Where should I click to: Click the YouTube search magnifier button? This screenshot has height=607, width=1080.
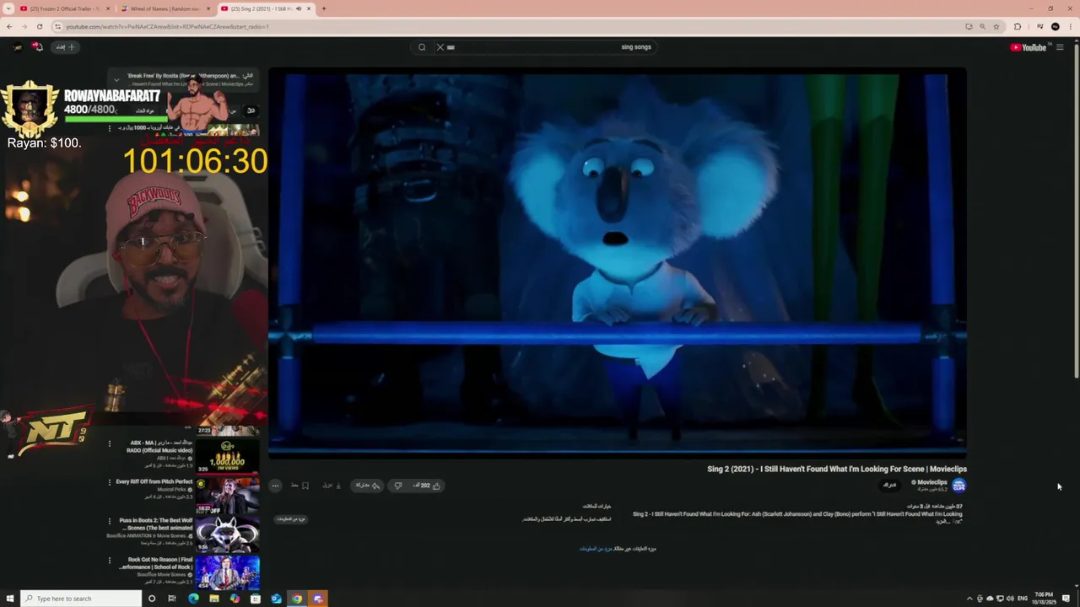tap(422, 47)
